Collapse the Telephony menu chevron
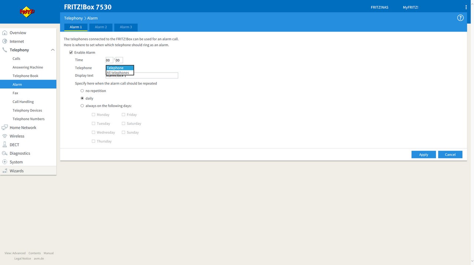Viewport: 474px width, 265px height. (x=53, y=50)
